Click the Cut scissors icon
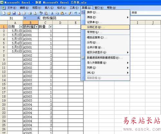The image size is (161, 134). pos(52,13)
